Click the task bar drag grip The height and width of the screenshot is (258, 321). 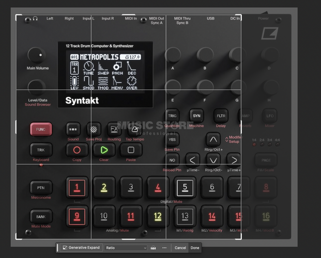[57, 248]
